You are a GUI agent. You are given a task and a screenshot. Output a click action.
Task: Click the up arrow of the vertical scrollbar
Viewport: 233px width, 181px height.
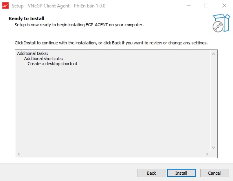[x=213, y=54]
